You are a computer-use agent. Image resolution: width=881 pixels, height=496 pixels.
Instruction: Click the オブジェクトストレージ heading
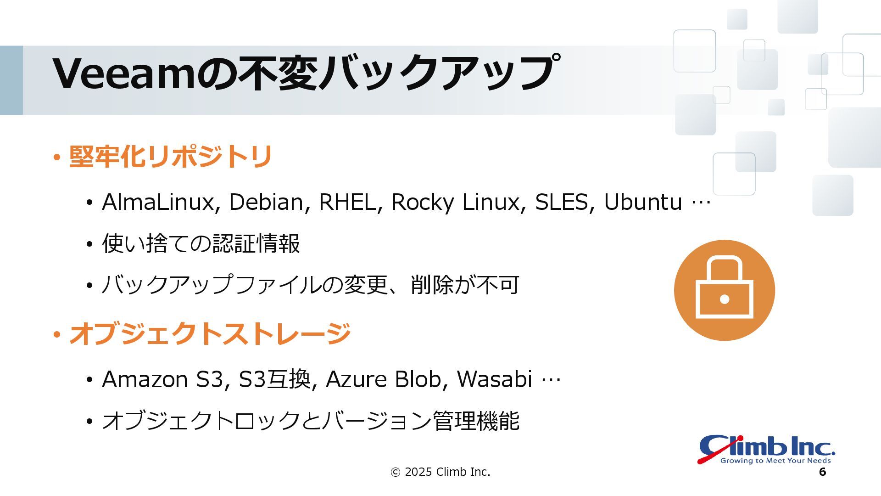pos(210,333)
